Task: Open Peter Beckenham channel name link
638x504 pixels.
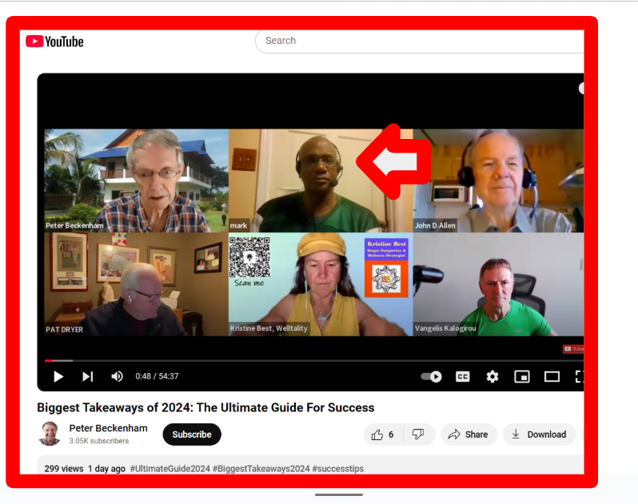Action: point(108,428)
